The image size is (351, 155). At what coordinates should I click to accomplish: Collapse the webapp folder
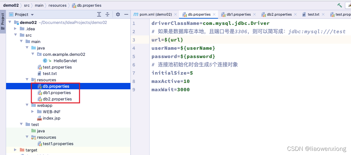pyautogui.click(x=27, y=105)
